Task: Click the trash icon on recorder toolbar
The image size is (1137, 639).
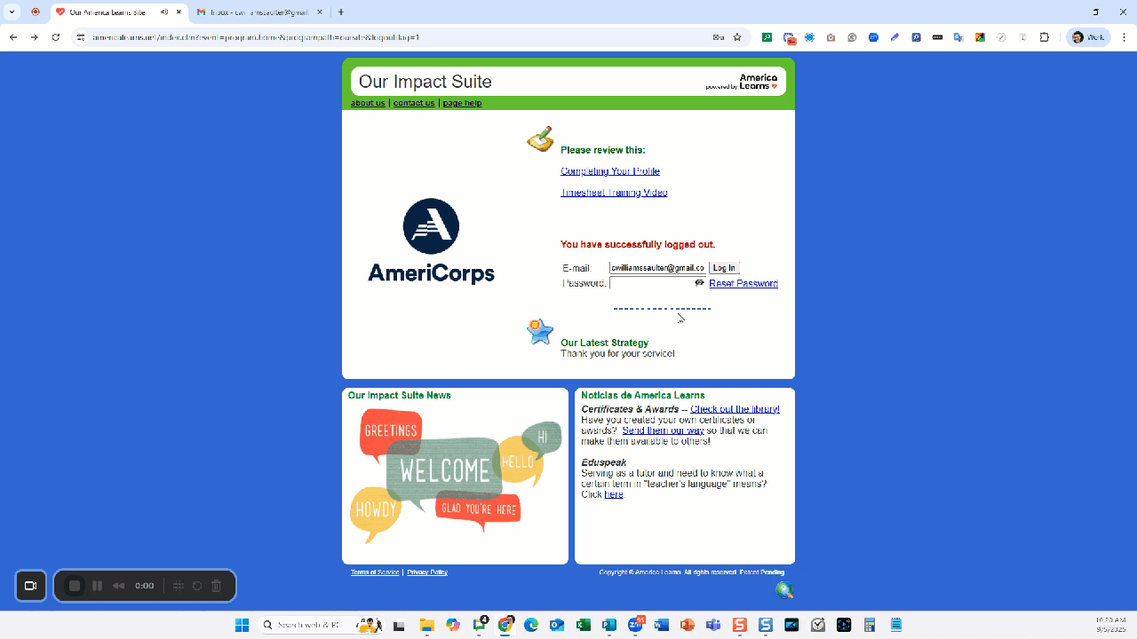Action: [x=216, y=586]
